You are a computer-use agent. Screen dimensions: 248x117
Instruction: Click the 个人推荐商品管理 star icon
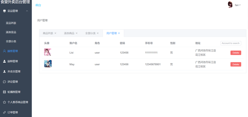coord(4,102)
